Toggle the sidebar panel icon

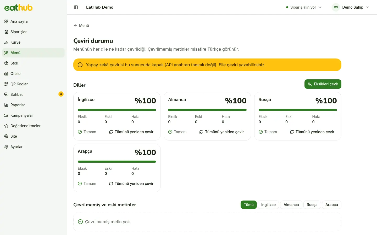coord(76,7)
